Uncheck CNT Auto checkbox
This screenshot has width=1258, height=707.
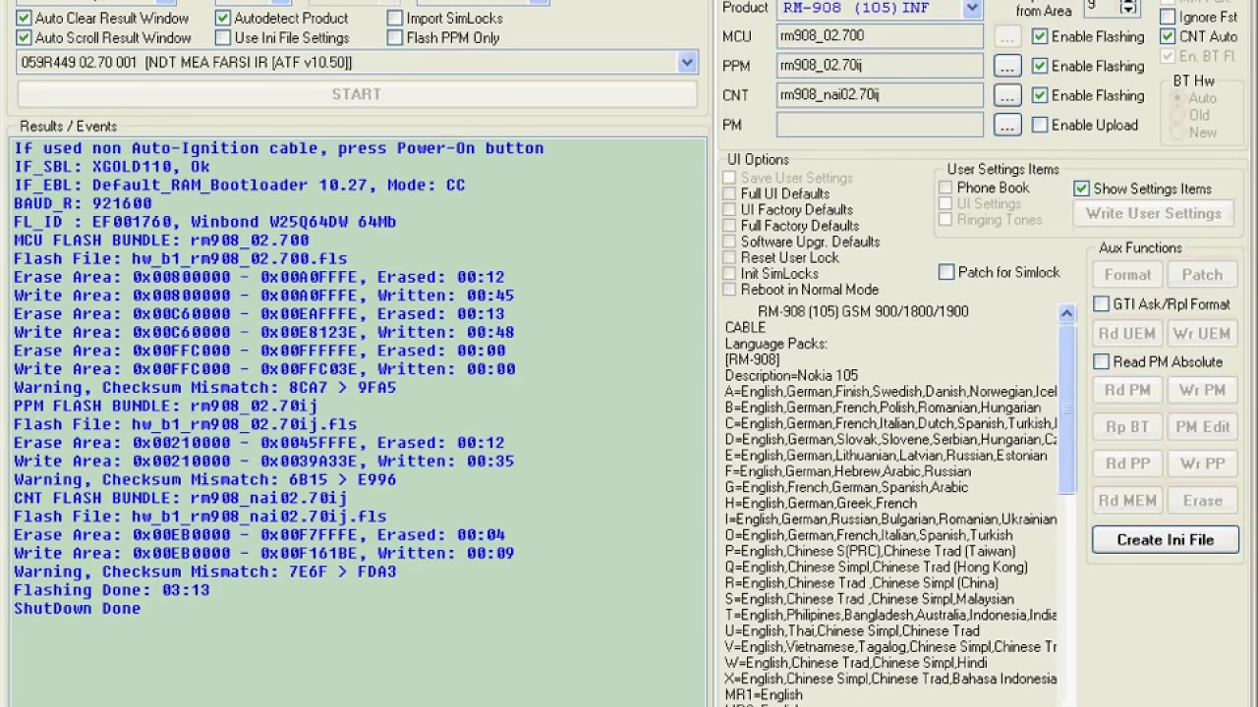click(x=1168, y=36)
